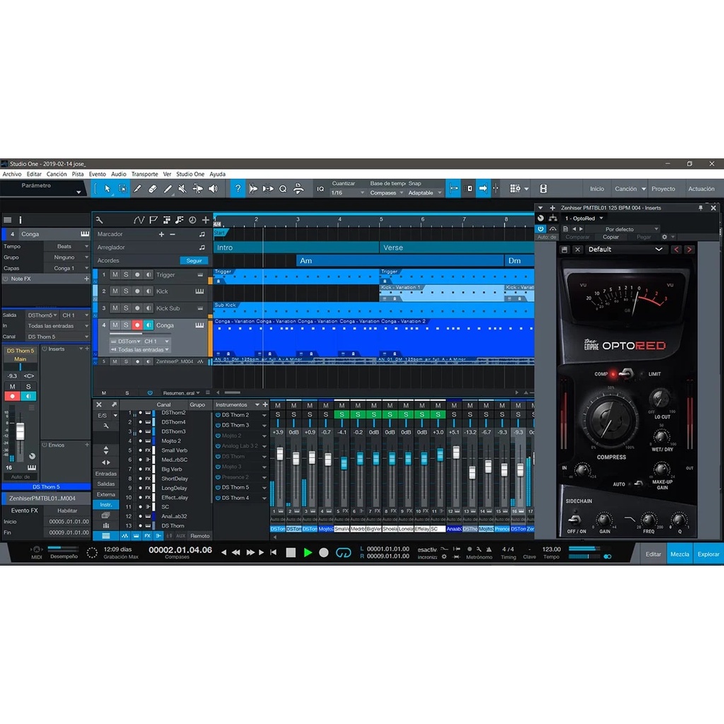Add a track with plus icon
Image resolution: width=724 pixels, height=724 pixels.
[x=206, y=221]
